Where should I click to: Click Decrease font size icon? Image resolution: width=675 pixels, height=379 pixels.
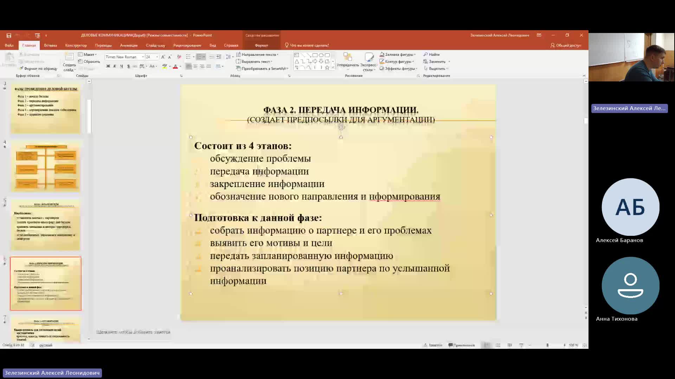[x=170, y=57]
